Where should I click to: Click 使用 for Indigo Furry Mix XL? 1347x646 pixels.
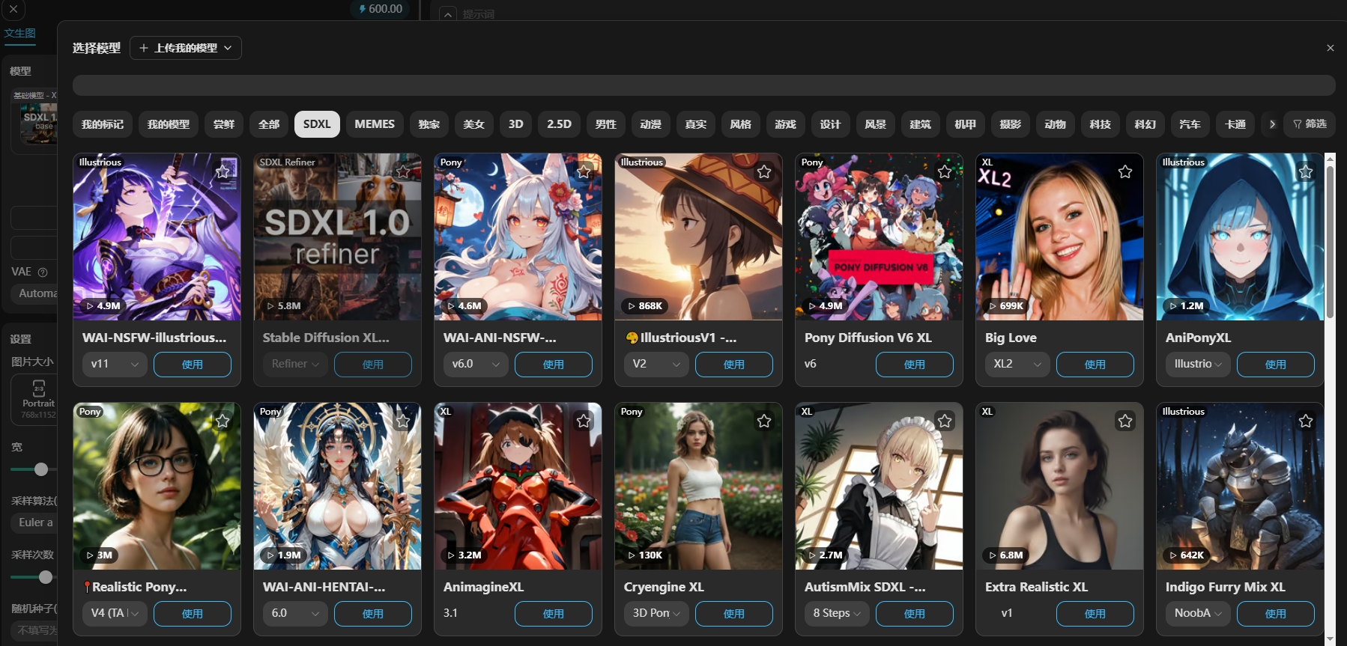pos(1276,614)
